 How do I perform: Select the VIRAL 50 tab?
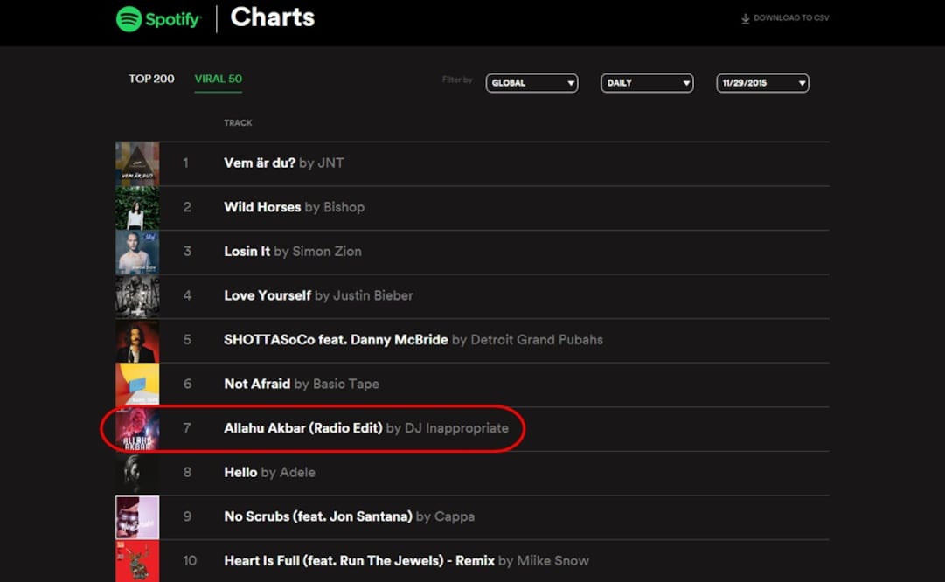218,78
